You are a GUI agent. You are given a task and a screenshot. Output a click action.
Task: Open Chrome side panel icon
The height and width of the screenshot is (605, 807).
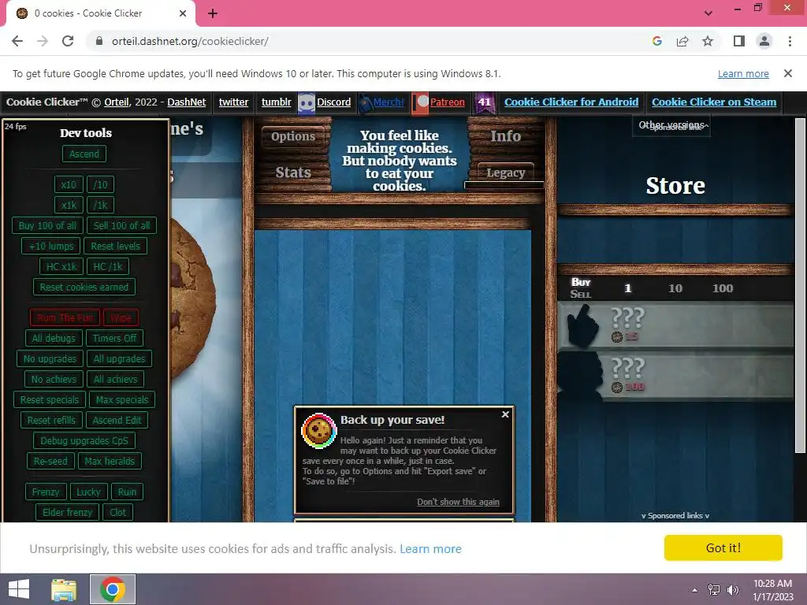[x=739, y=41]
